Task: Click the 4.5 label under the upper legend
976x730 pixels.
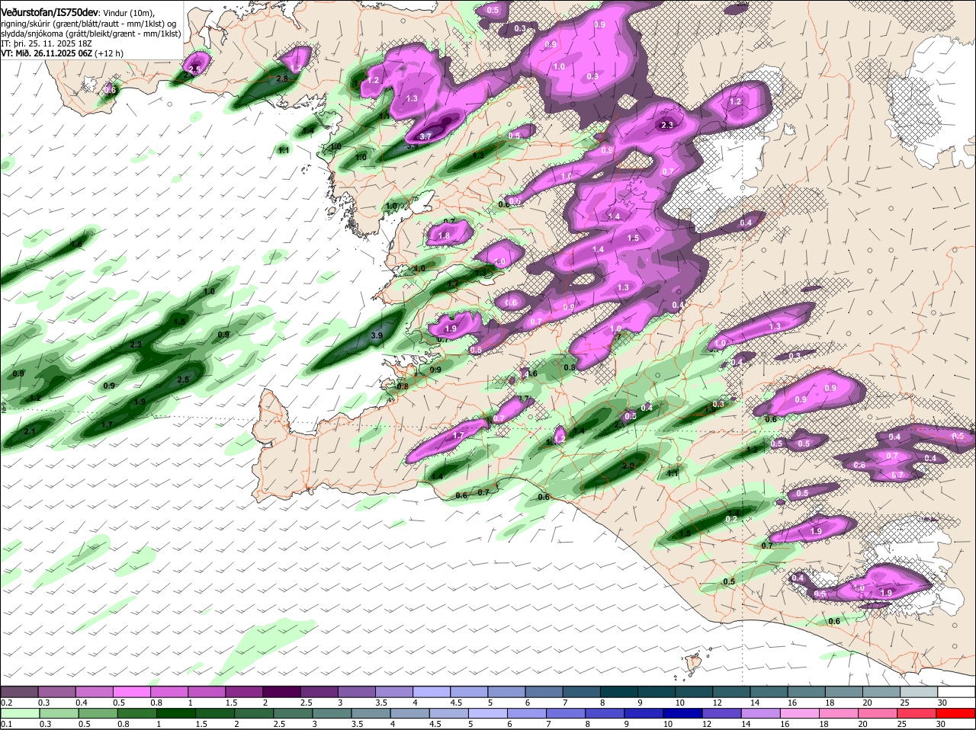Action: point(456,703)
